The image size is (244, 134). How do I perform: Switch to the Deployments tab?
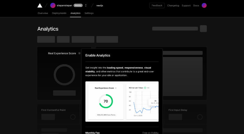59,13
